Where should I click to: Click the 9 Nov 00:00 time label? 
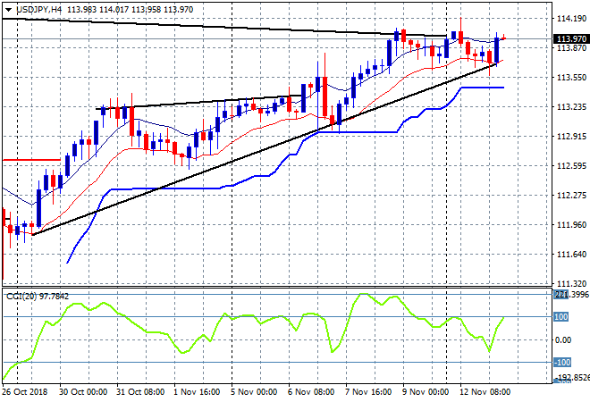(426, 392)
